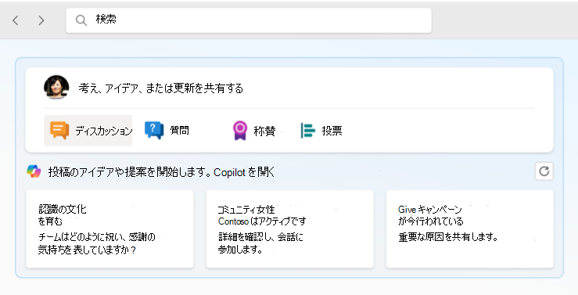The height and width of the screenshot is (295, 578).
Task: Click the orange discussion bubble icon
Action: pyautogui.click(x=59, y=130)
